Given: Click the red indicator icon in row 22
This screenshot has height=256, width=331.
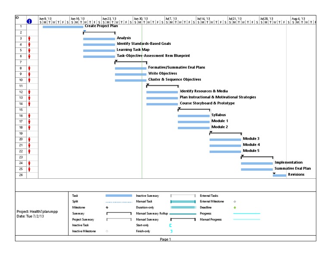Looking at the screenshot, I should click(x=29, y=152).
